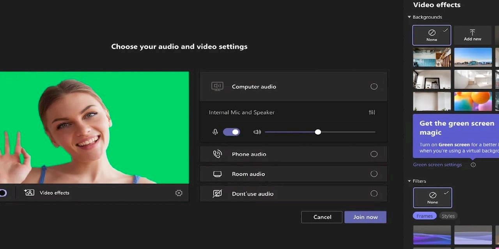Click the Room audio monitor icon

(217, 174)
